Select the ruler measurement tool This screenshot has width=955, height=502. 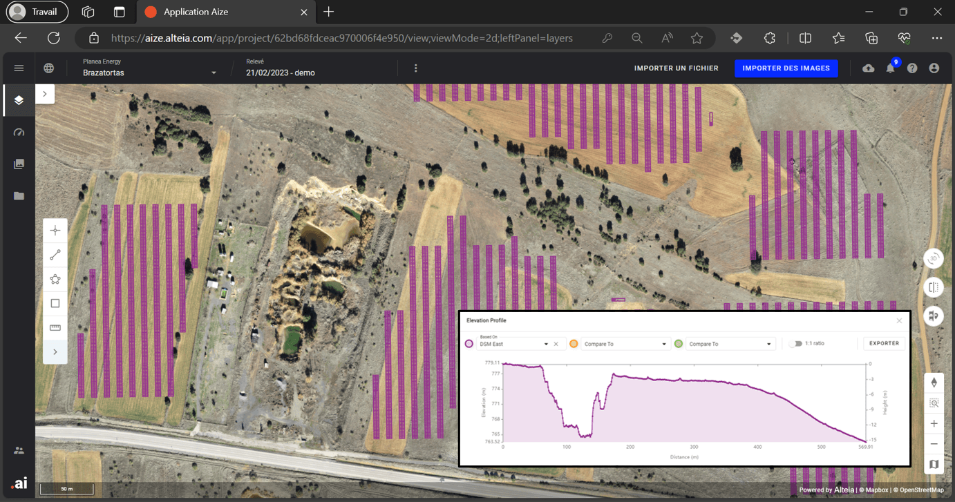pos(55,327)
